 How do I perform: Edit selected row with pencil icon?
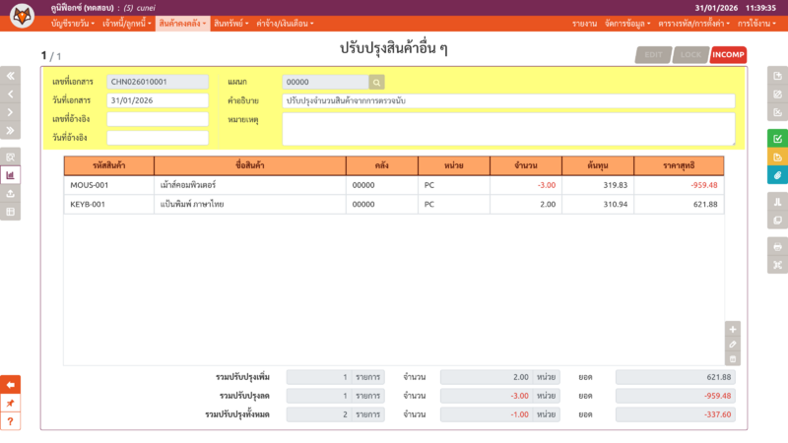(733, 344)
